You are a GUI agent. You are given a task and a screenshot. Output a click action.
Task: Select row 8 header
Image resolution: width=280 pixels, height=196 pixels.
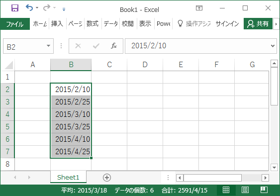click(7, 164)
